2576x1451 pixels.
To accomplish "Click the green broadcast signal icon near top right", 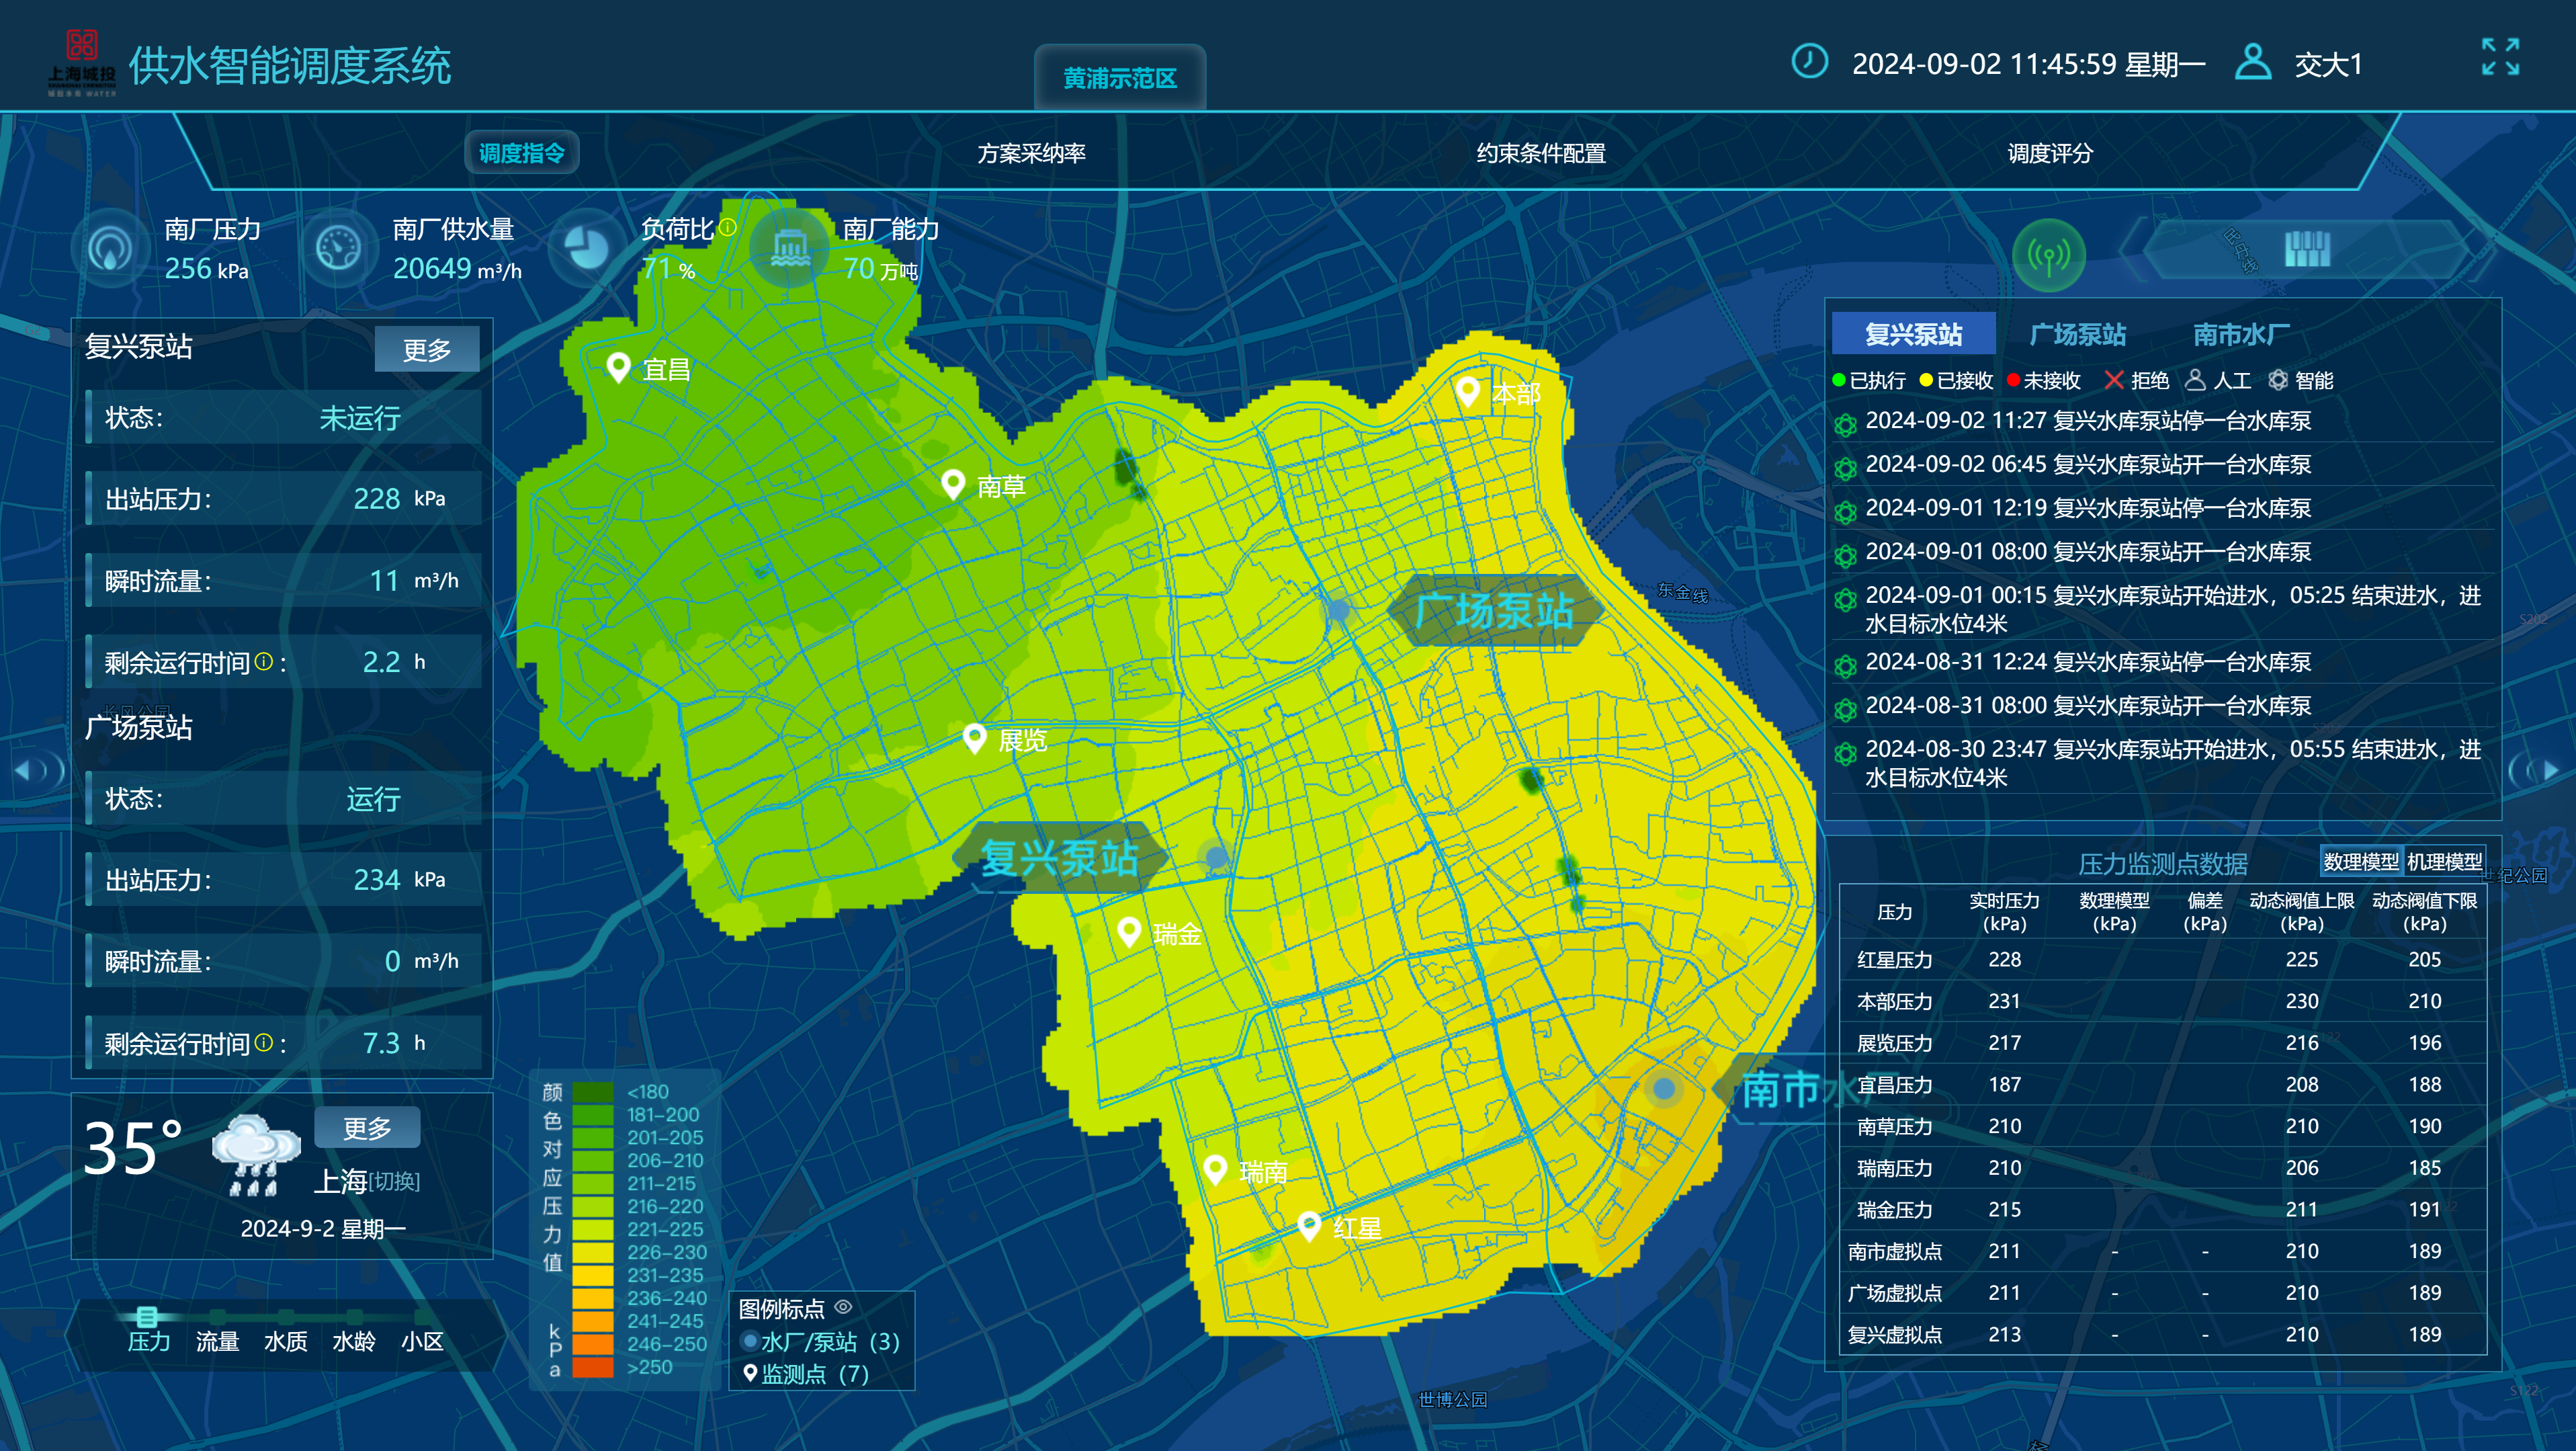I will [2050, 255].
